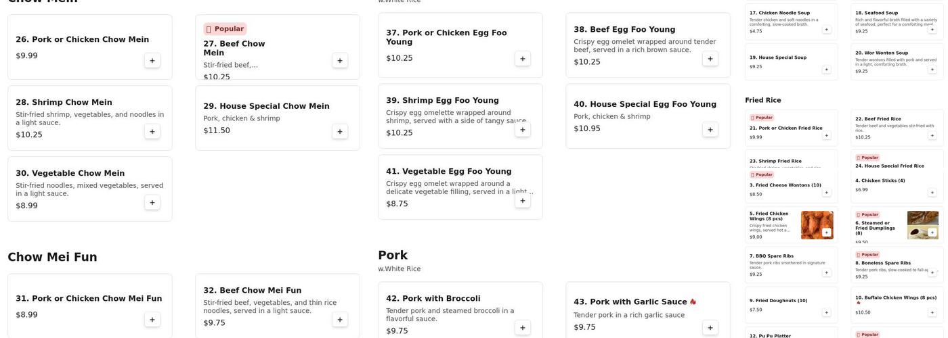Add Pork with Garlic Sauce to order

click(710, 328)
